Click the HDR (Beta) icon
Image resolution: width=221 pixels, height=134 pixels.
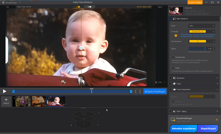point(174,111)
